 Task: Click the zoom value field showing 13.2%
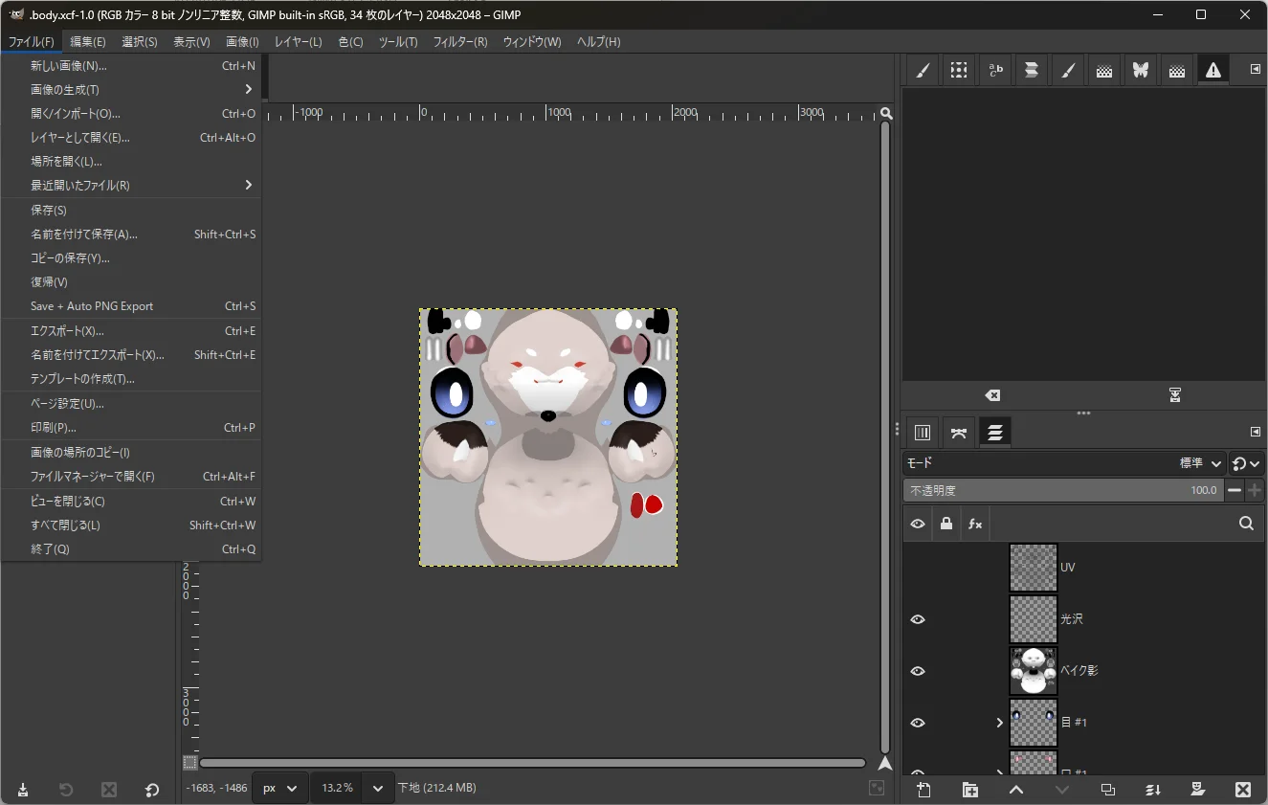338,788
